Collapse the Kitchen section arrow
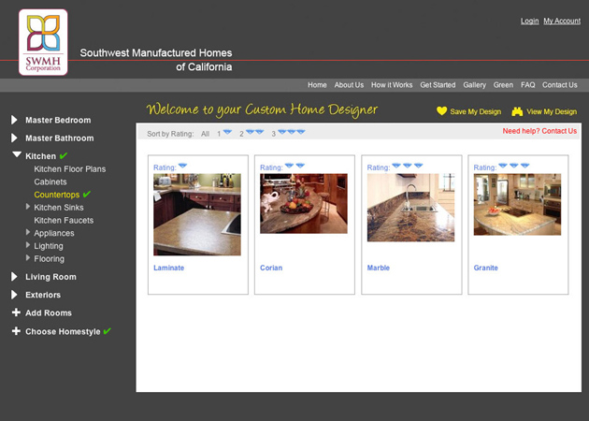This screenshot has width=589, height=421. click(17, 154)
